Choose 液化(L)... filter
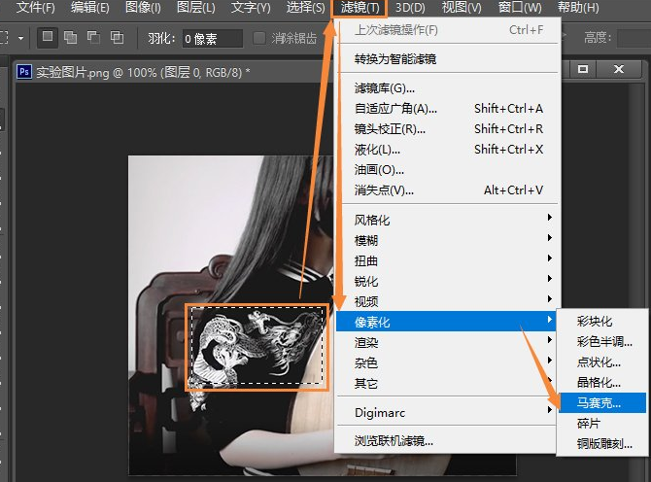The height and width of the screenshot is (482, 651). tap(448, 149)
